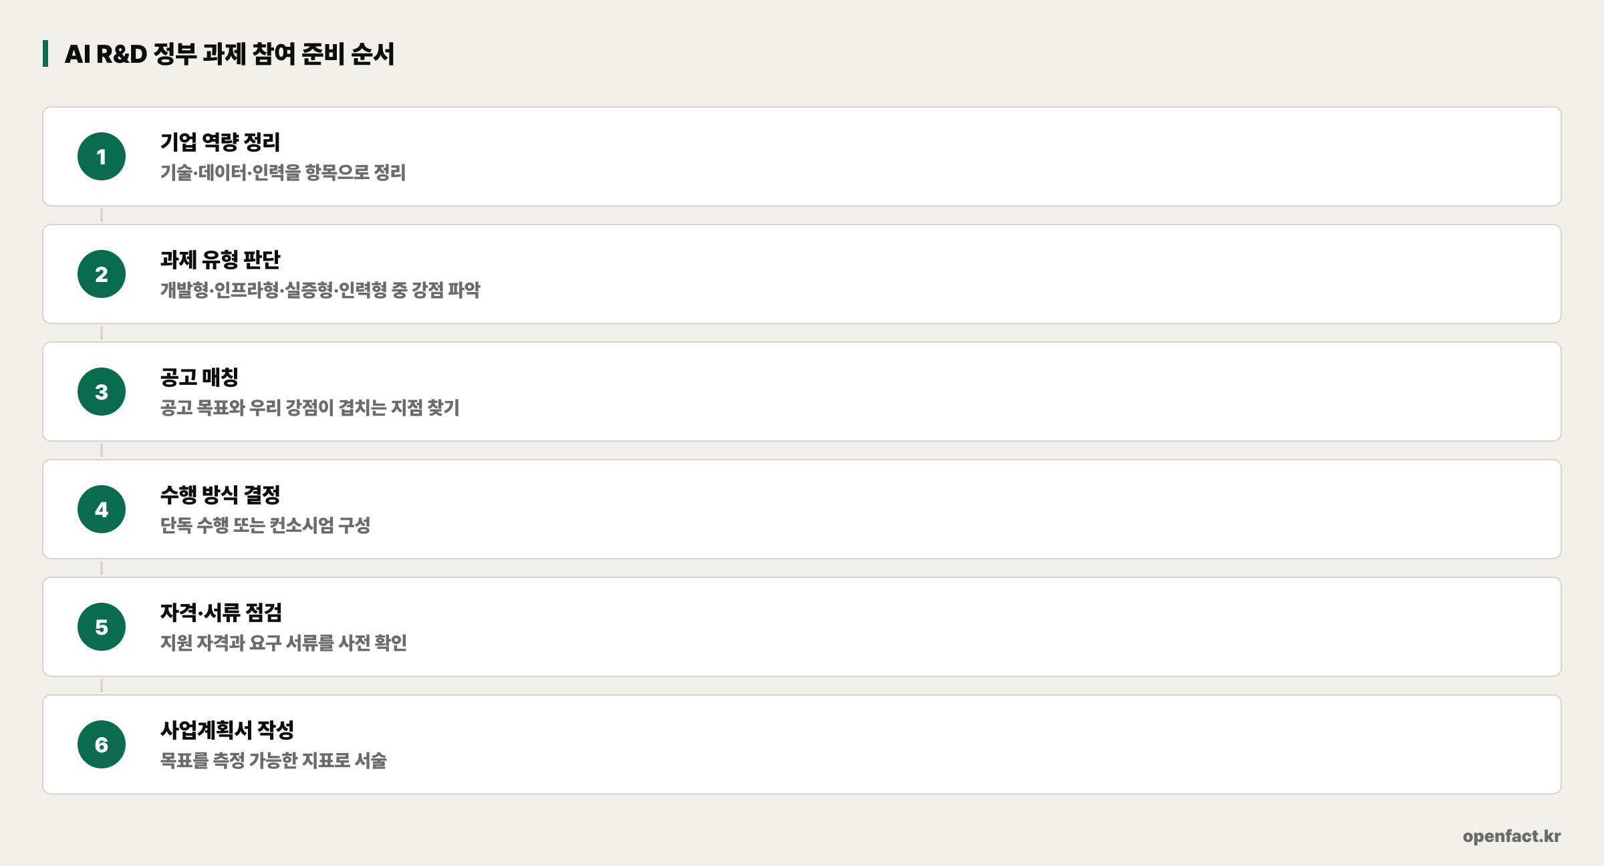Click the green number 3 circle
This screenshot has width=1604, height=866.
(x=102, y=392)
